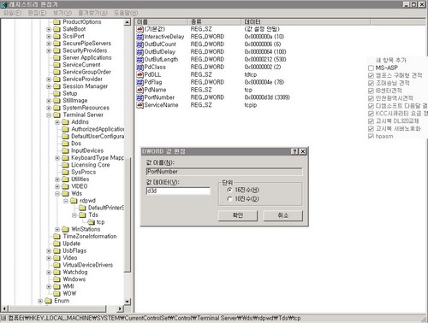428x323 pixels.
Task: Open the 즐겨찾기(A) menu
Action: tap(92, 13)
